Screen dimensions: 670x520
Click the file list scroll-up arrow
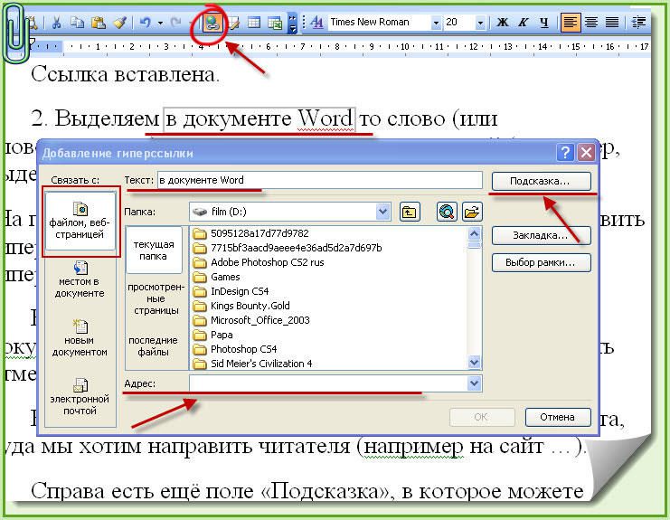click(475, 233)
